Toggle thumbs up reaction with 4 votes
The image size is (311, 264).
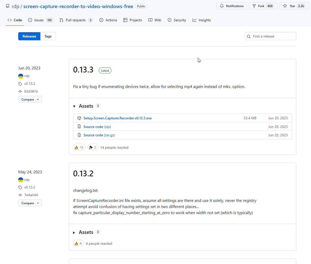point(78,243)
